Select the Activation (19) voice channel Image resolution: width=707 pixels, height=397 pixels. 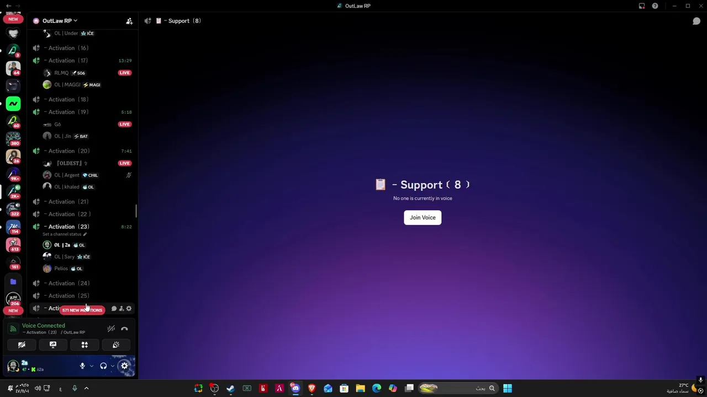82,112
